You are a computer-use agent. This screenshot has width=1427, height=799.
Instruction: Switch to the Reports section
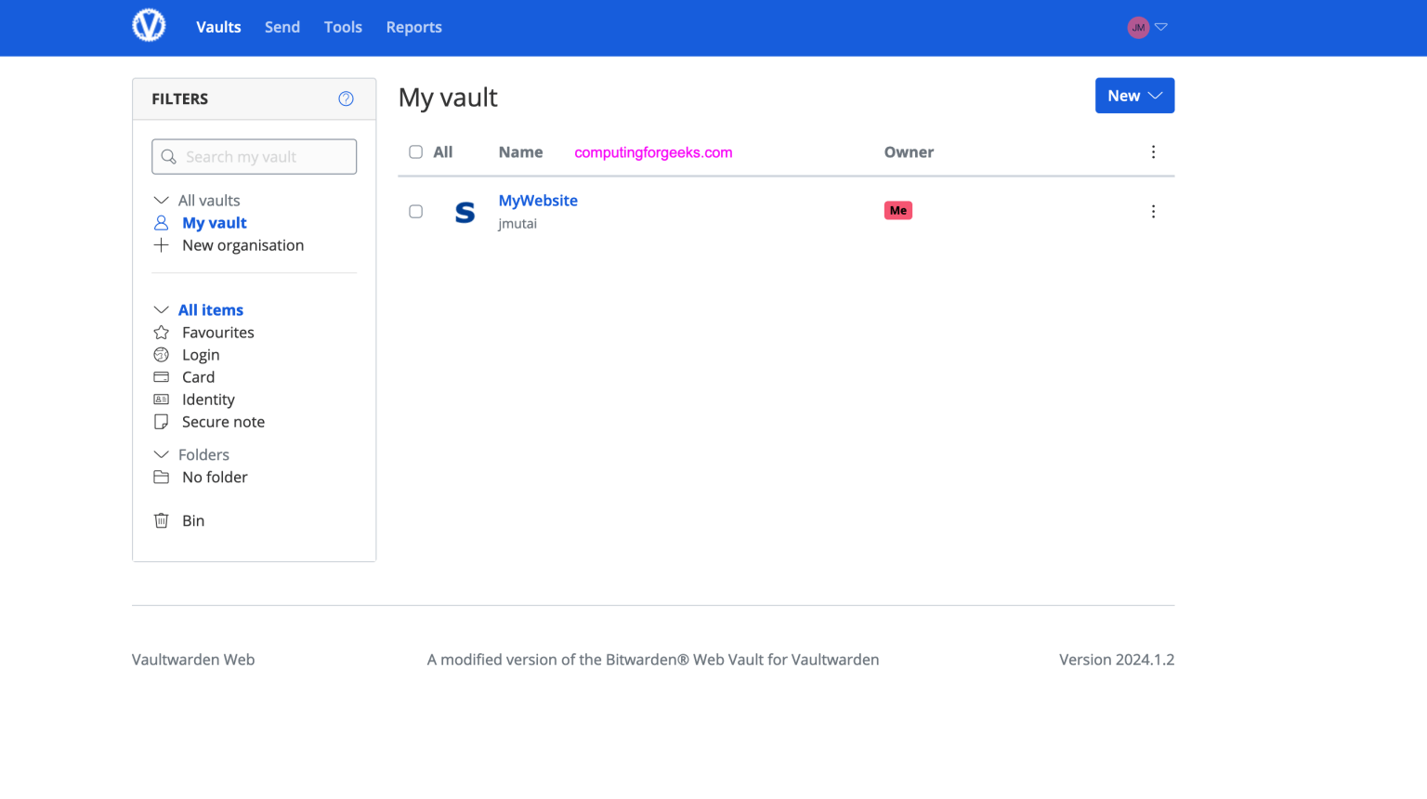click(x=414, y=27)
